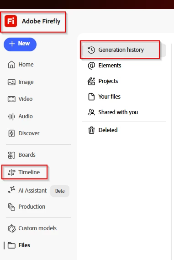174x260 pixels.
Task: Open the Your files label
Action: [x=110, y=97]
